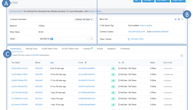
Task: Click the heart favorite icon in More Info
Action: point(179,19)
